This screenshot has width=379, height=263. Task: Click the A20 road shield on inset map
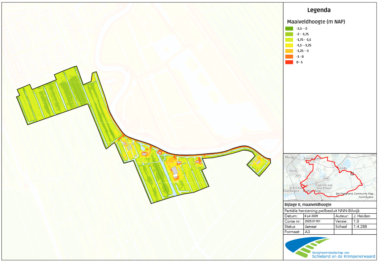(x=326, y=179)
